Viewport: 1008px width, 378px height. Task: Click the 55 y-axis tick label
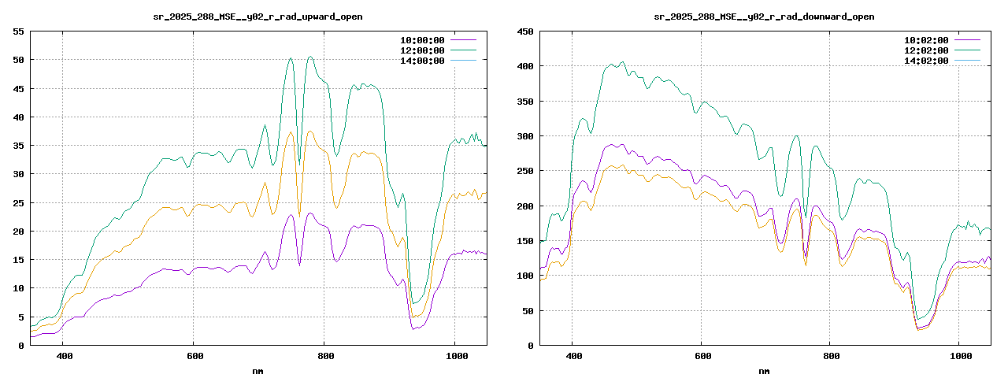17,31
